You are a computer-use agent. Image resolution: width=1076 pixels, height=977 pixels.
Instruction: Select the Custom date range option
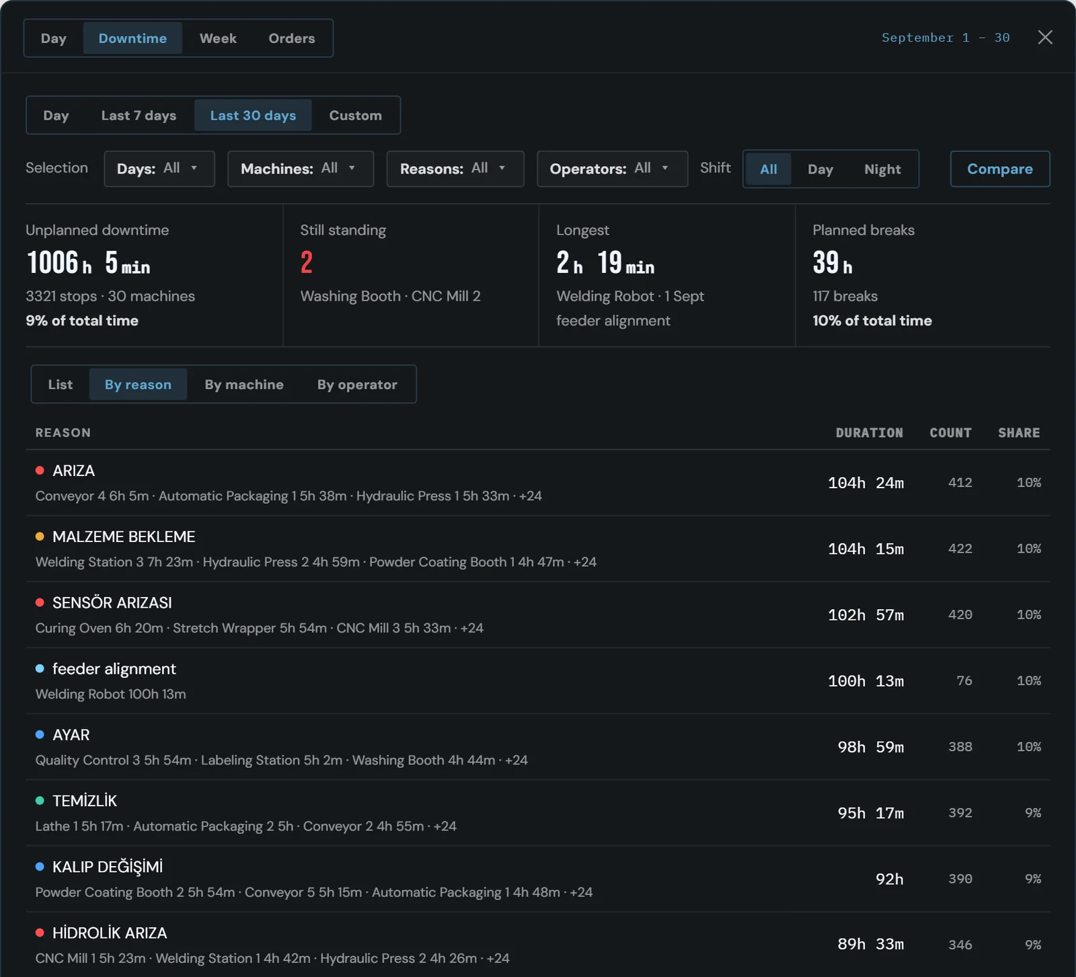pyautogui.click(x=355, y=115)
